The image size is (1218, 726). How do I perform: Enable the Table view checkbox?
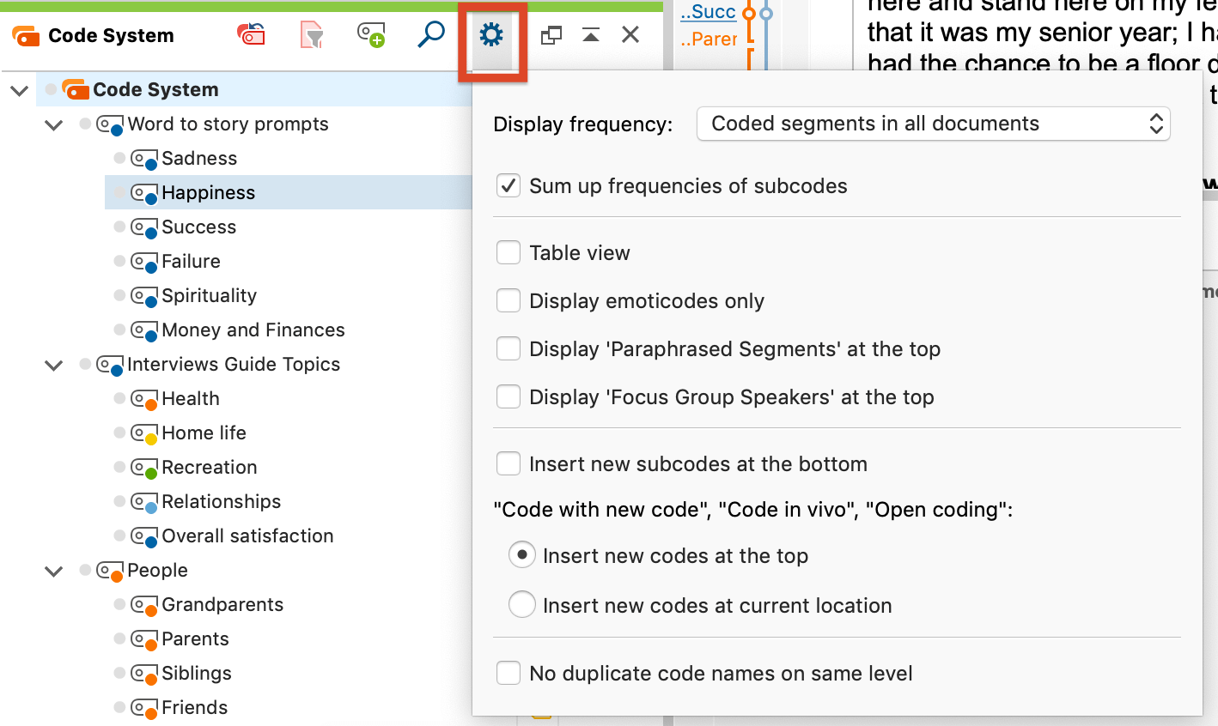coord(509,253)
